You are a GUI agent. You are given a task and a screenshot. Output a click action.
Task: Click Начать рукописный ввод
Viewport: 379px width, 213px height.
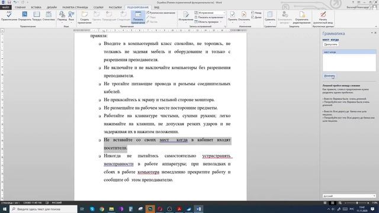(323, 17)
